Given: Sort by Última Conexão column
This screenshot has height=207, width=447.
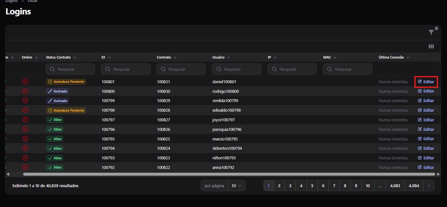Looking at the screenshot, I should pyautogui.click(x=394, y=57).
